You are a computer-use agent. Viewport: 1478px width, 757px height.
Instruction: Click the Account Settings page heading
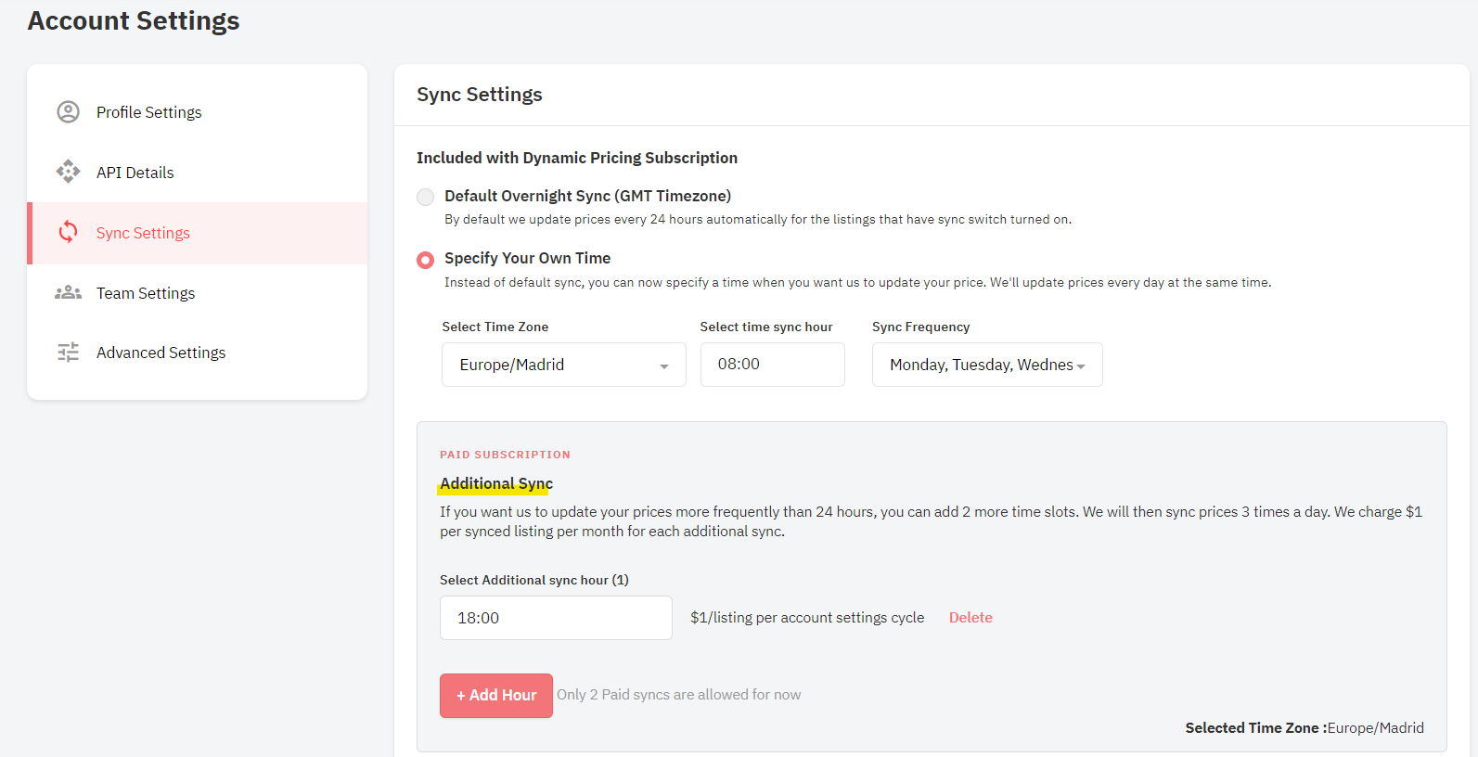point(134,20)
